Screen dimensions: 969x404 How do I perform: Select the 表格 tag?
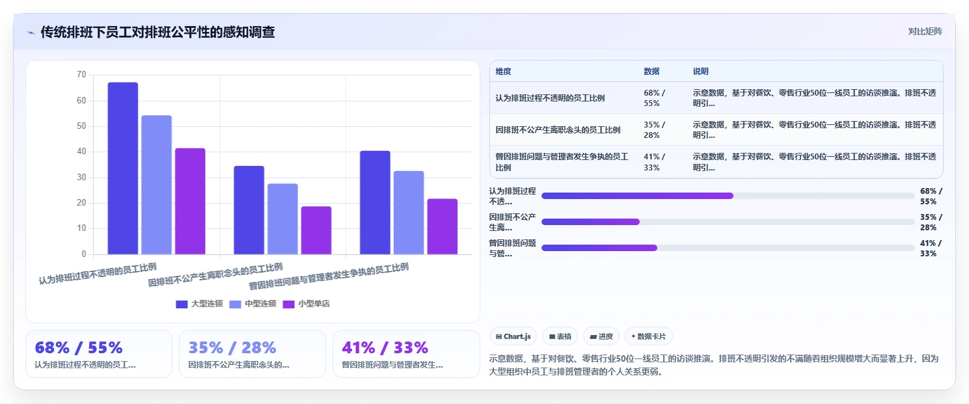coord(560,336)
